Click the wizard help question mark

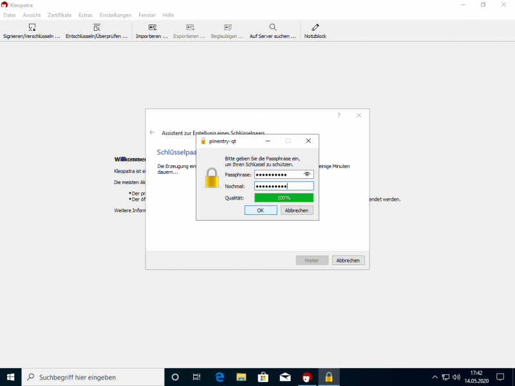coord(339,115)
